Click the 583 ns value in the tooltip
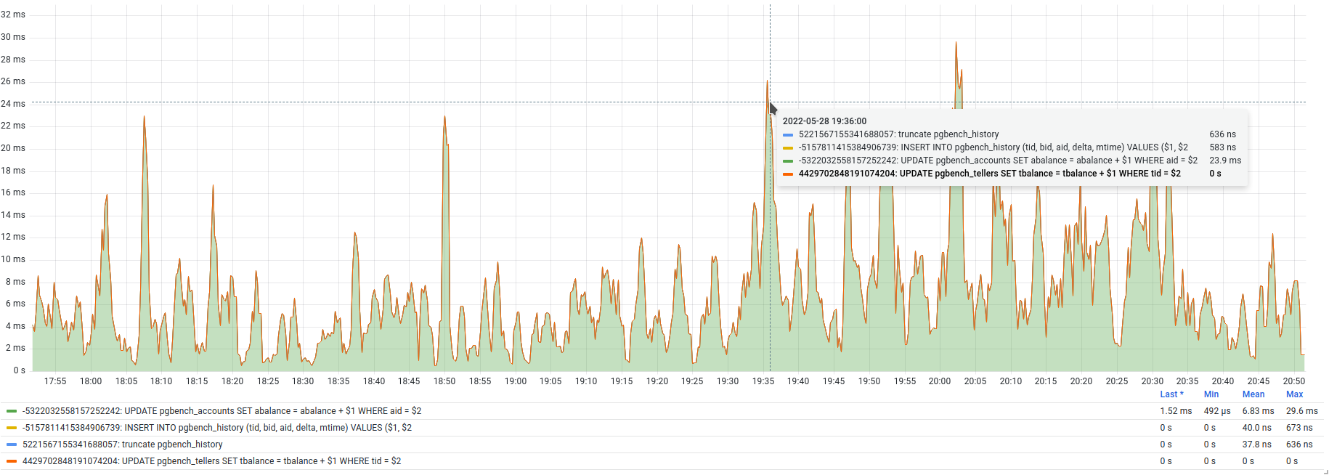The height and width of the screenshot is (475, 1329). [1222, 147]
